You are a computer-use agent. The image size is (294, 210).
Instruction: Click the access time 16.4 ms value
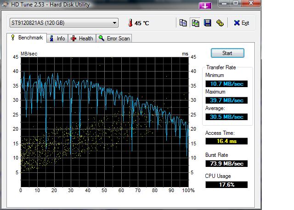226,141
